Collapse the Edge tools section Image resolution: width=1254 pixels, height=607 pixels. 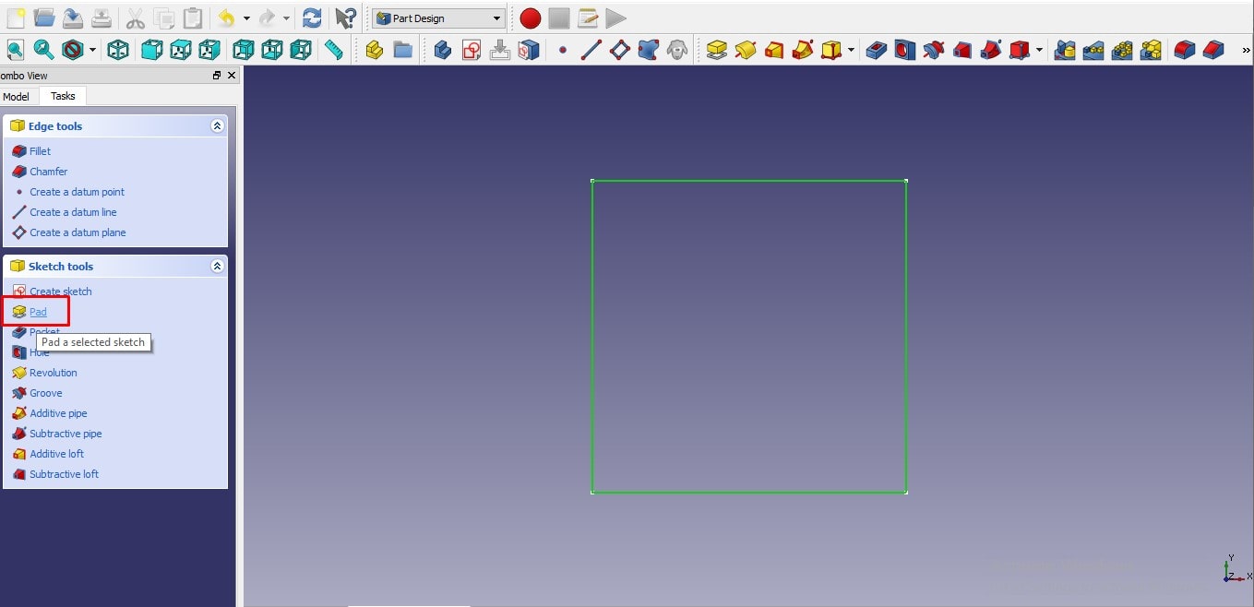click(x=218, y=126)
